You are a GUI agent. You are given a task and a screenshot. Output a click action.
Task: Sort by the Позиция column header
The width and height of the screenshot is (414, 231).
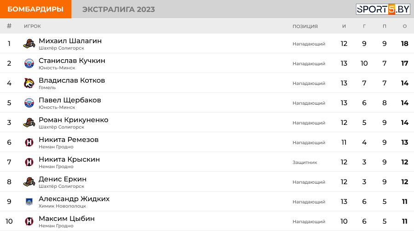point(305,26)
